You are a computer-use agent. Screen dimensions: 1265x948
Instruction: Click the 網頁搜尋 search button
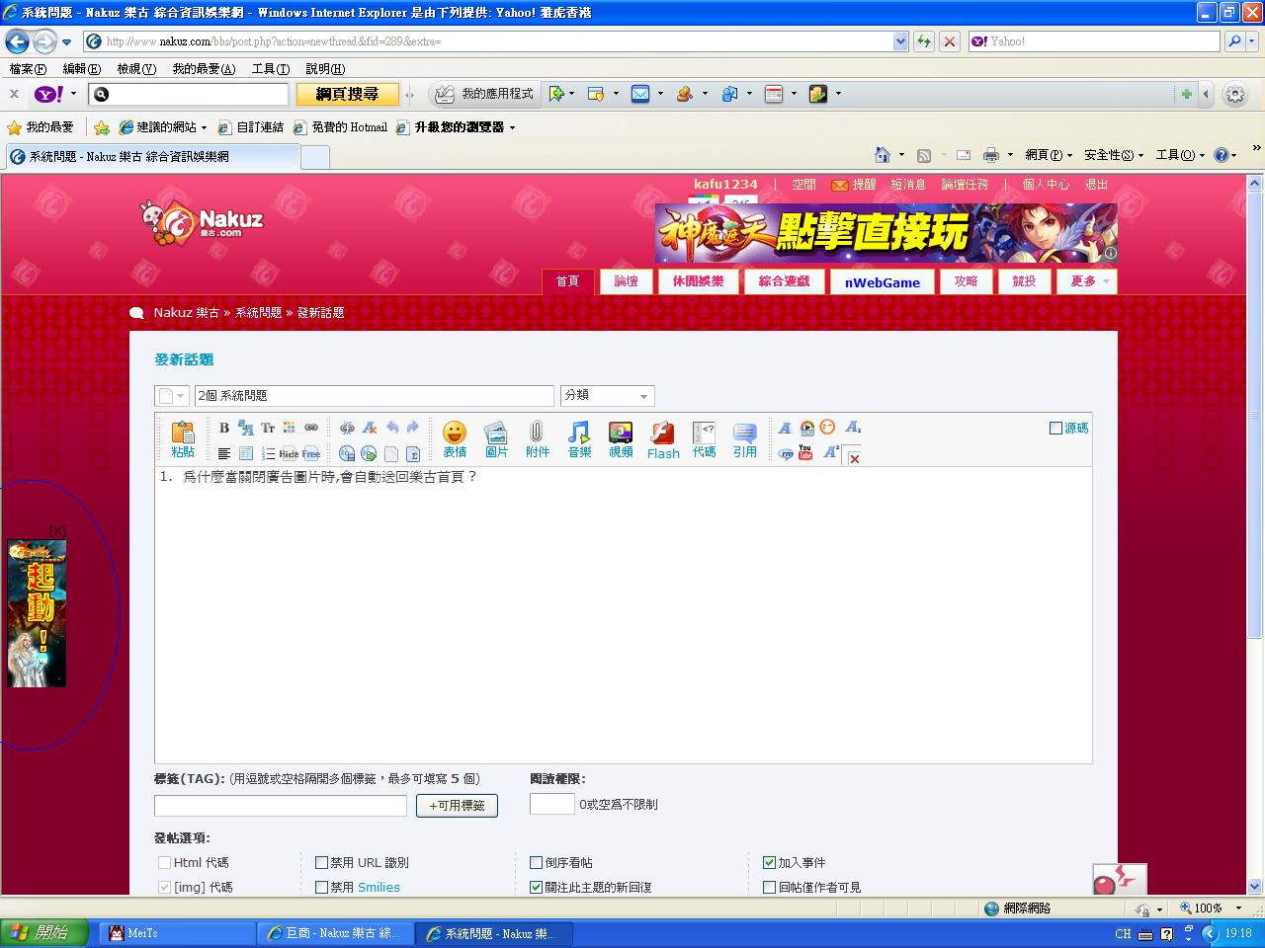[347, 94]
